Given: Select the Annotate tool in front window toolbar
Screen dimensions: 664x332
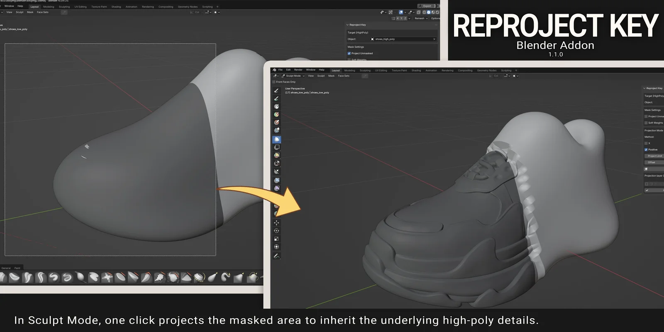Looking at the screenshot, I should [x=276, y=256].
